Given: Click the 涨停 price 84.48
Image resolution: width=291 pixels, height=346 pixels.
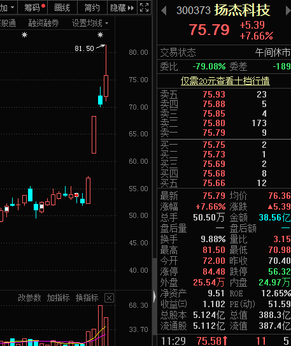Looking at the screenshot, I should (x=214, y=271).
